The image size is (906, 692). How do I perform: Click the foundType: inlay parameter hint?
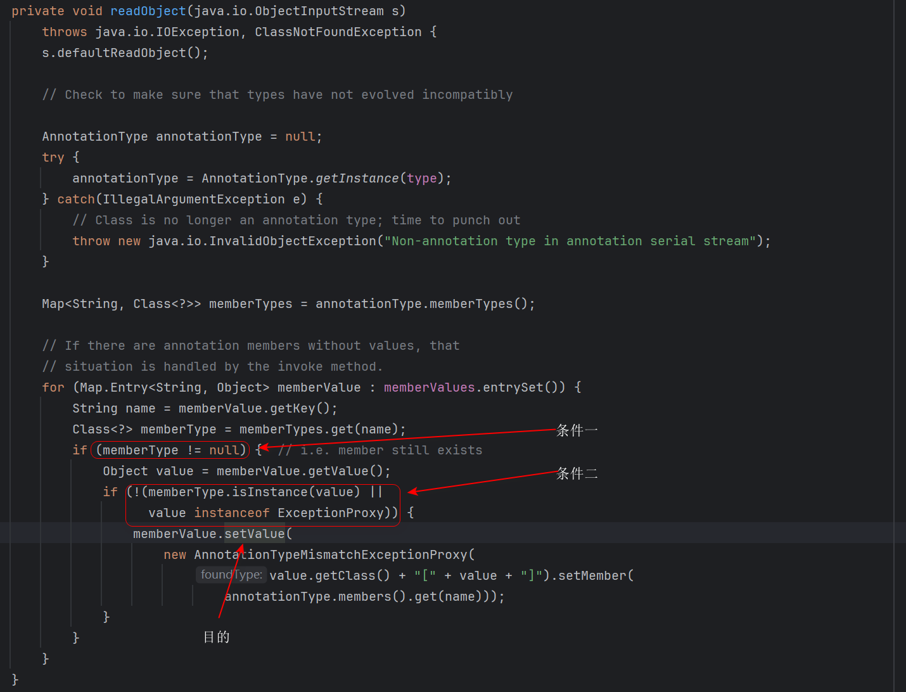pyautogui.click(x=231, y=575)
